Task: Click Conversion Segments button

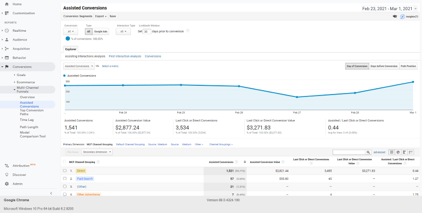Action: pyautogui.click(x=78, y=16)
